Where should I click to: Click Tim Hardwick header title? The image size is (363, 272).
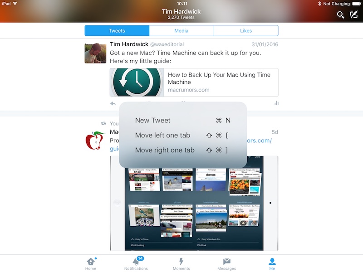[x=181, y=11]
